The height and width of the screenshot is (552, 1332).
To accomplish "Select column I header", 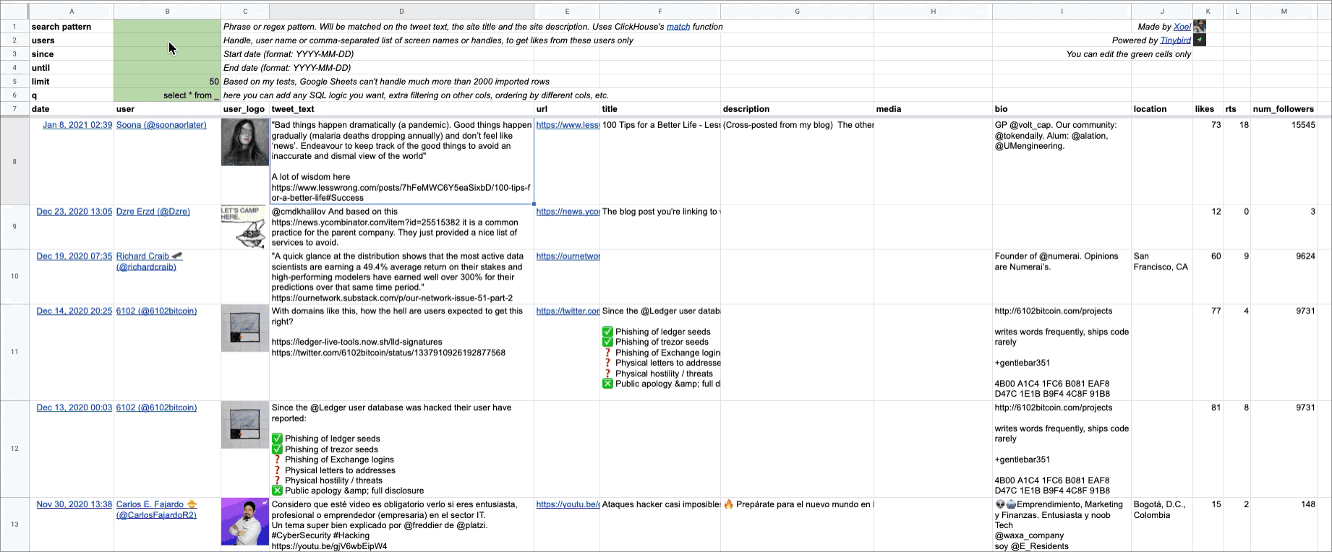I will [x=1062, y=11].
